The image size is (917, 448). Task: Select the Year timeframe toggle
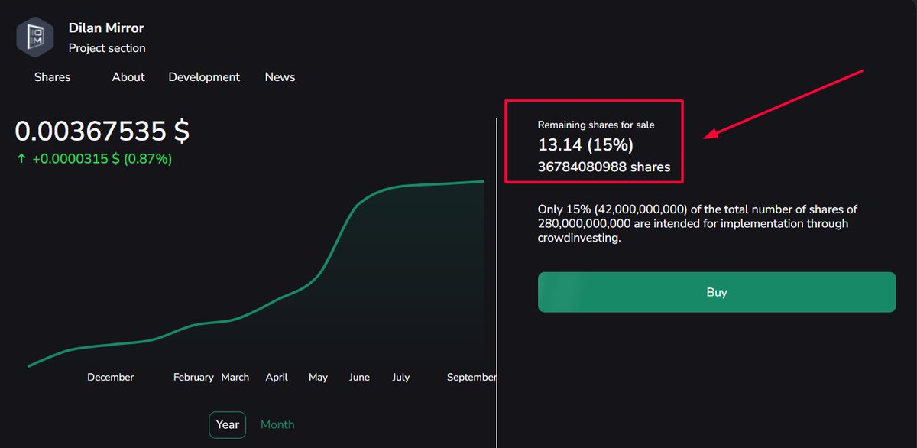coord(227,424)
